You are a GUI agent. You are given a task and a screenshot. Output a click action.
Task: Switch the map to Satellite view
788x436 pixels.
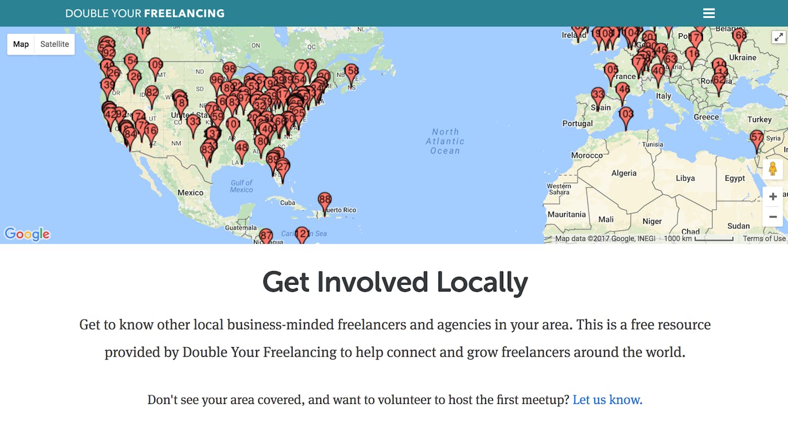point(54,44)
